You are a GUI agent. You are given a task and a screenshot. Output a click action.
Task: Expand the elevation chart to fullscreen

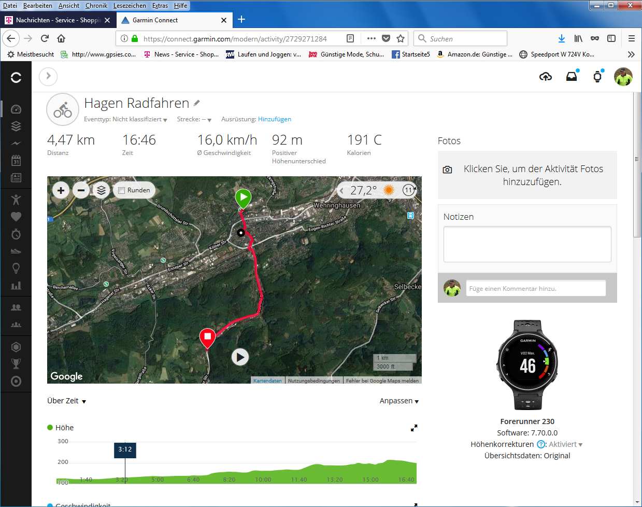414,428
